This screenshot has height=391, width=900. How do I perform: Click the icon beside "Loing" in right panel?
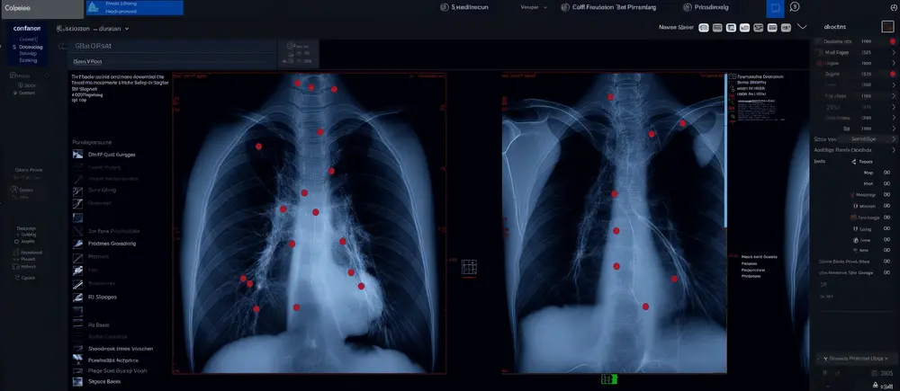[855, 228]
